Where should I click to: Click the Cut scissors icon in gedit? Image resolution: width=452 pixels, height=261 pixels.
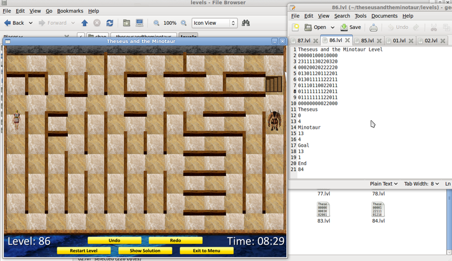(x=433, y=27)
